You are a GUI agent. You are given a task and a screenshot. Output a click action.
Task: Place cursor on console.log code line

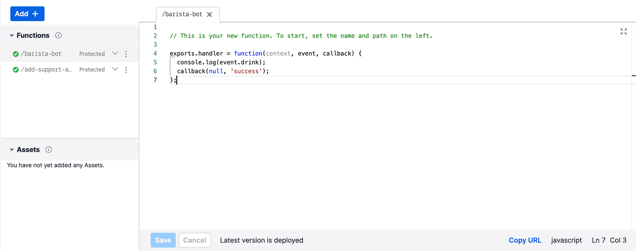[221, 62]
